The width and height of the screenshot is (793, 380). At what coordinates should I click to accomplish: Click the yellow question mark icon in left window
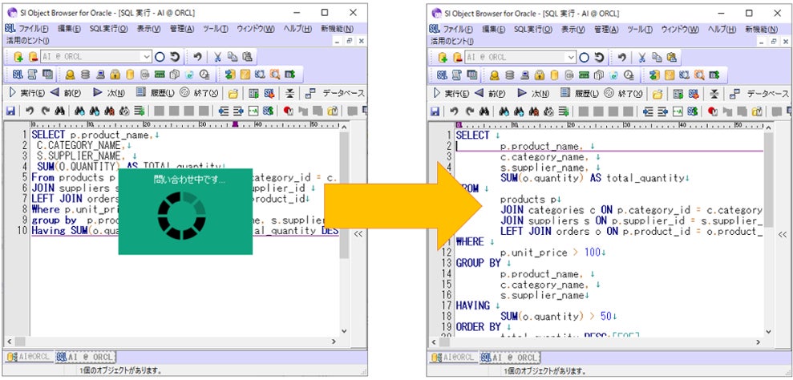tap(245, 75)
